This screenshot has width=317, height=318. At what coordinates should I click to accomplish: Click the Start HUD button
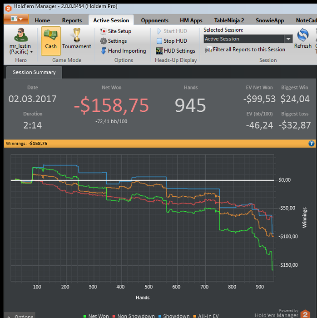point(172,31)
